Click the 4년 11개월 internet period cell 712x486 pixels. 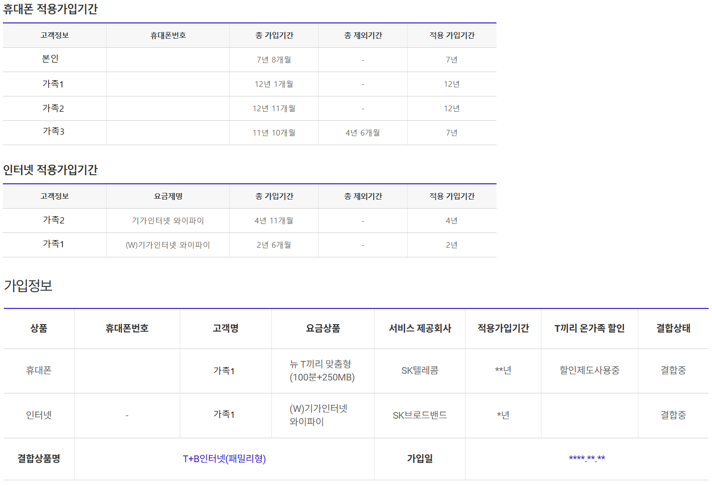coord(274,221)
